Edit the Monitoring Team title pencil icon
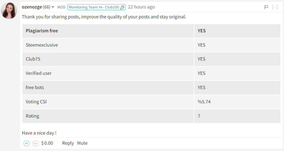The height and width of the screenshot is (151, 284). click(x=123, y=7)
